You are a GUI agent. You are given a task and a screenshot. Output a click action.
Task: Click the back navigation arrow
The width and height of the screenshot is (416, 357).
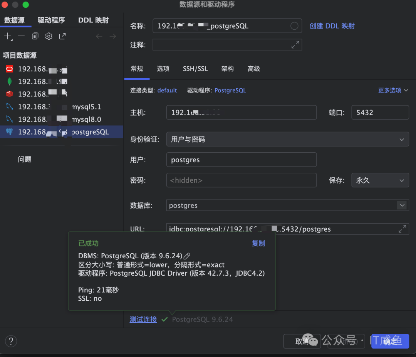[100, 36]
